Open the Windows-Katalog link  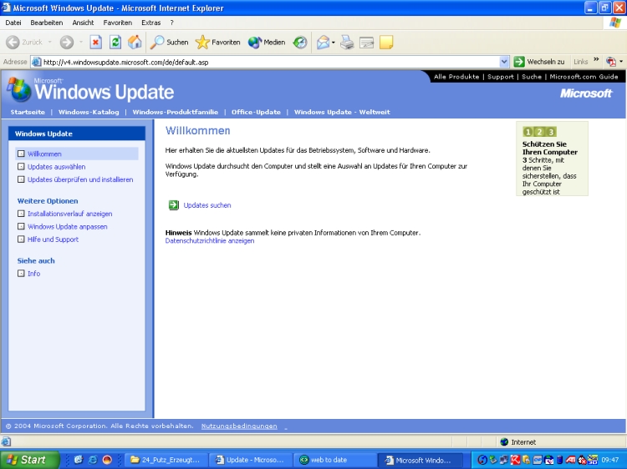tap(89, 112)
